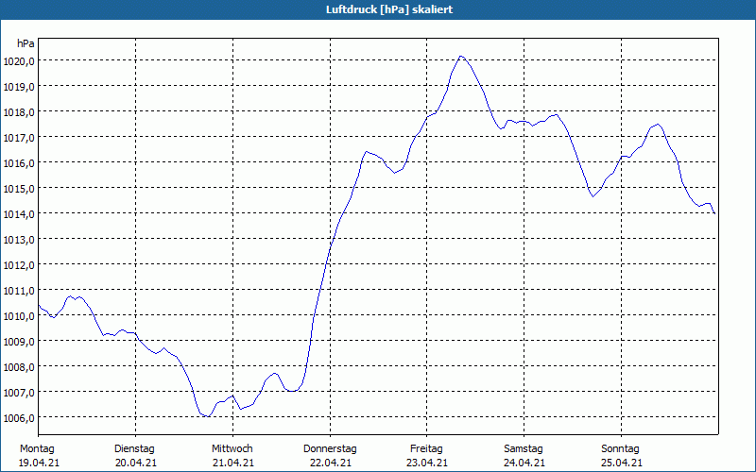Viewport: 756px width, 472px height.
Task: Click the '1007,0' axis label
Action: point(19,393)
